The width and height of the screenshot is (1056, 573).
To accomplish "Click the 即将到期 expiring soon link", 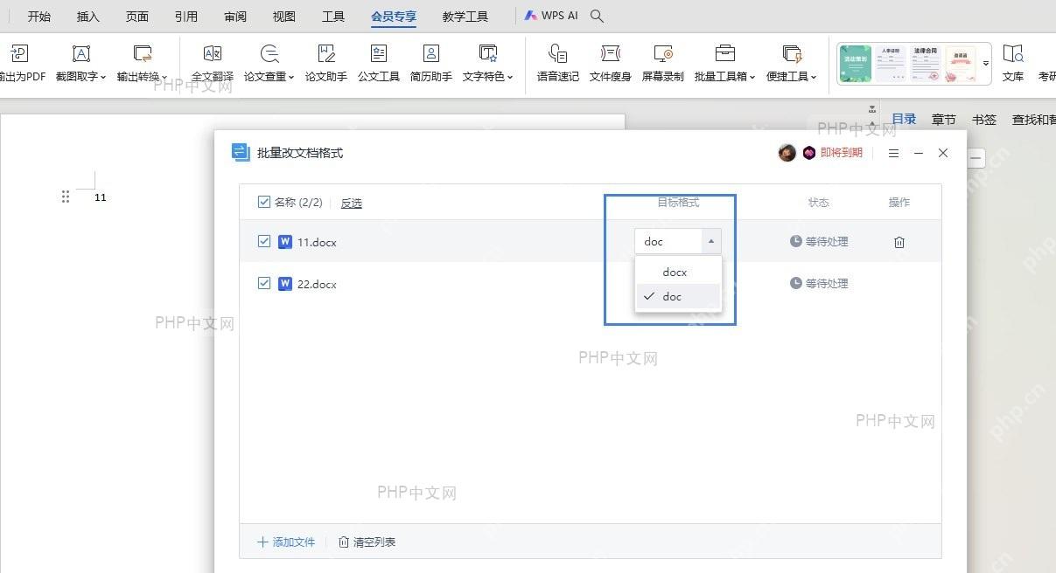I will (x=842, y=153).
